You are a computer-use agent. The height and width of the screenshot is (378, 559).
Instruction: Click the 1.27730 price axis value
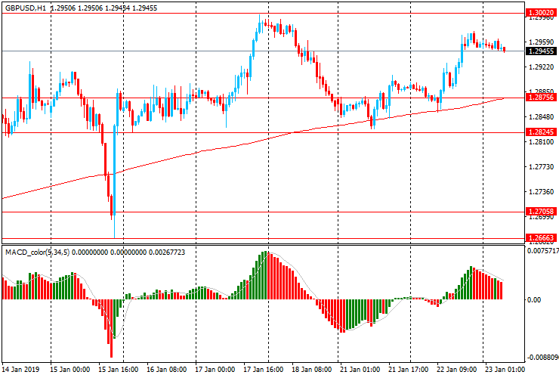(541, 167)
